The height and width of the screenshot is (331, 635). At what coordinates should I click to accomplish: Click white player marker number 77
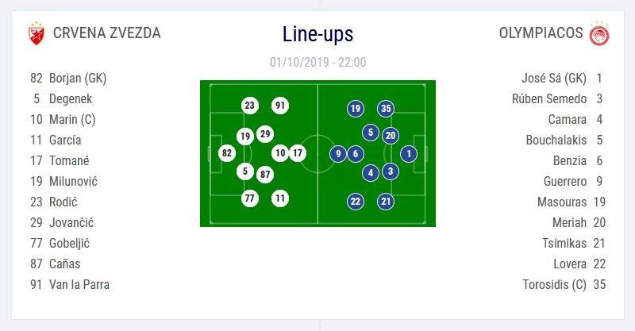[250, 198]
